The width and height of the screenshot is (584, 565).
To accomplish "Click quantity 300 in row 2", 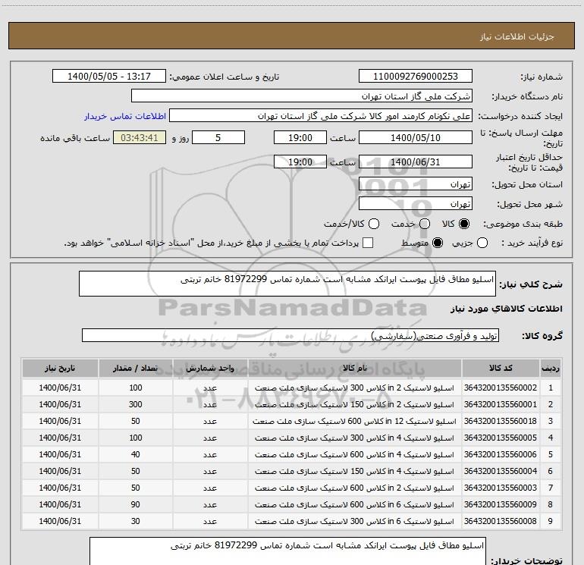I will click(x=136, y=404).
